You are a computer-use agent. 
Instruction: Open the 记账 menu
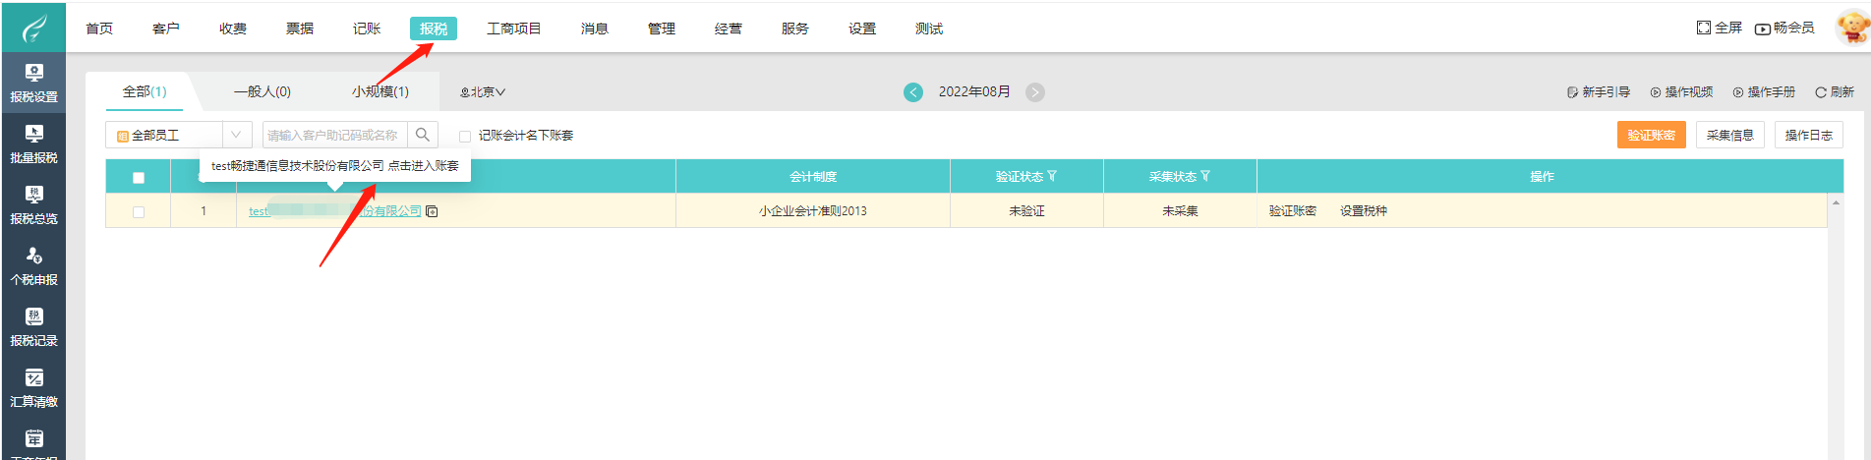(367, 29)
